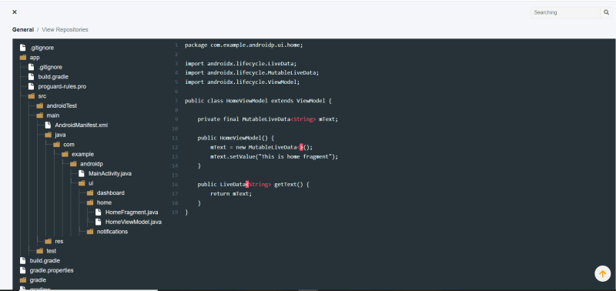Expand the root gradle folder
Screen dimensions: 616x291
point(38,280)
